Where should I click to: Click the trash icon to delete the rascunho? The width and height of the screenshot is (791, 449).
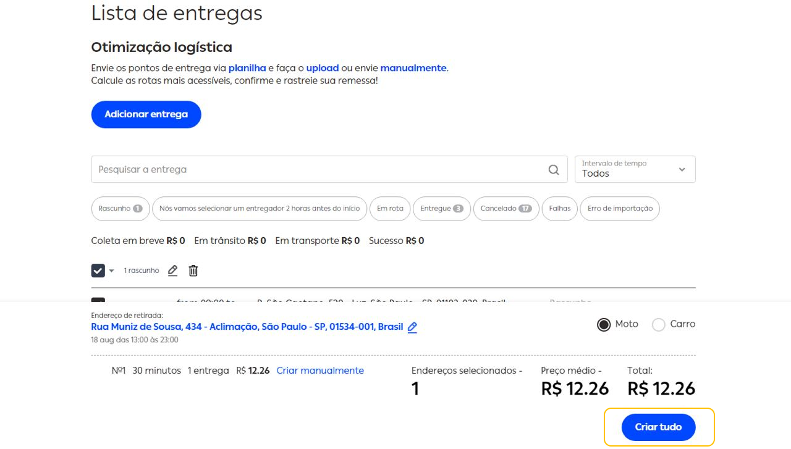193,271
